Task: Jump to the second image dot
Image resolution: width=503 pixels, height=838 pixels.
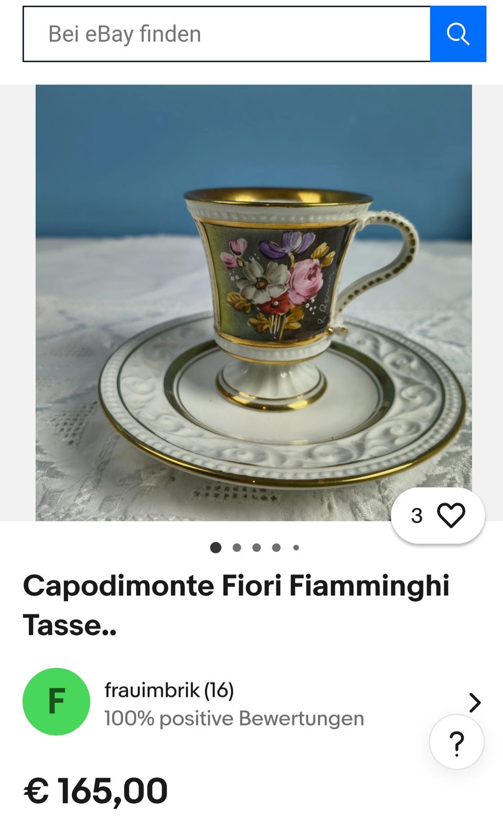Action: (237, 548)
